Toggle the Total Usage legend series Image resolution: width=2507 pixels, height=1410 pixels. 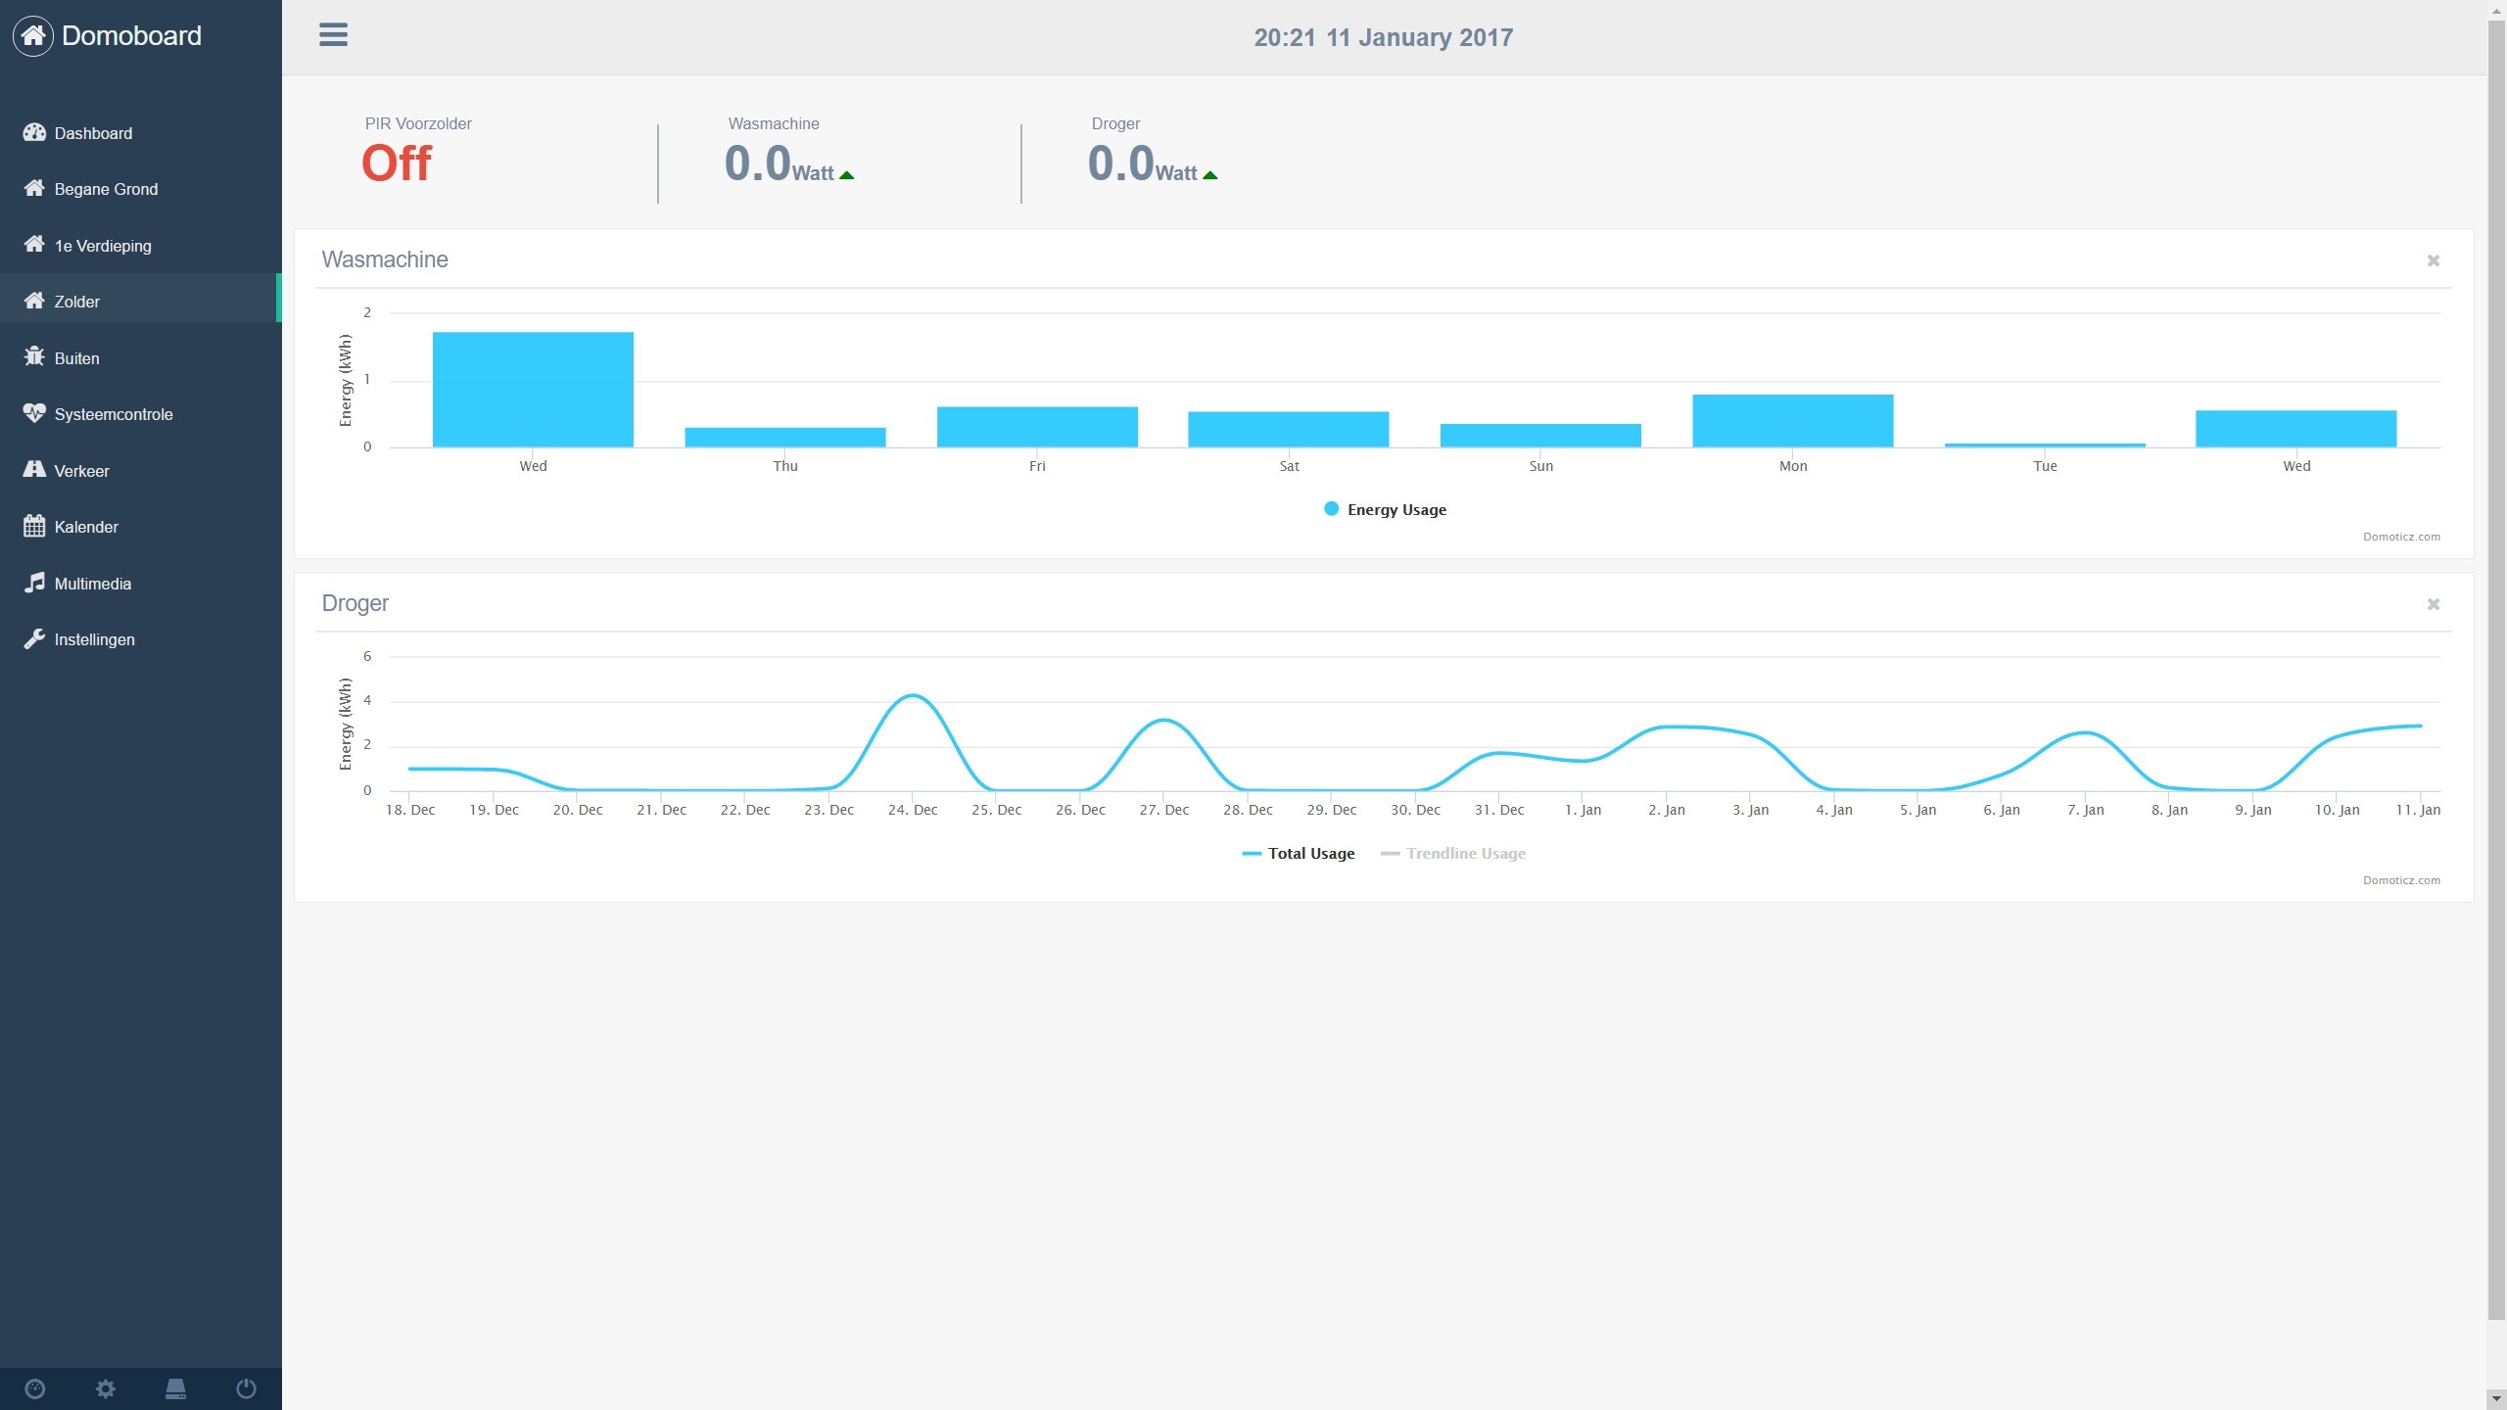[1298, 853]
